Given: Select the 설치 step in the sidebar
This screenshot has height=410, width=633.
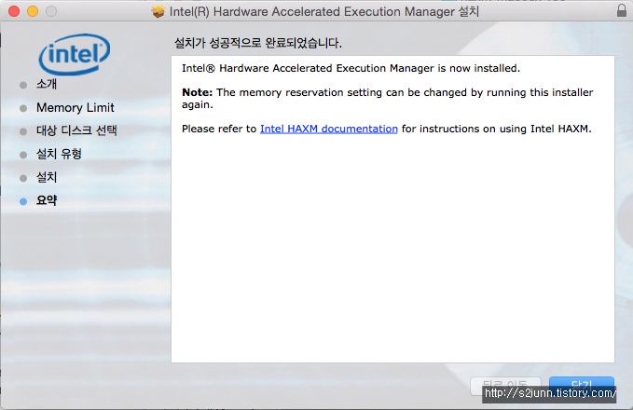Looking at the screenshot, I should (47, 177).
